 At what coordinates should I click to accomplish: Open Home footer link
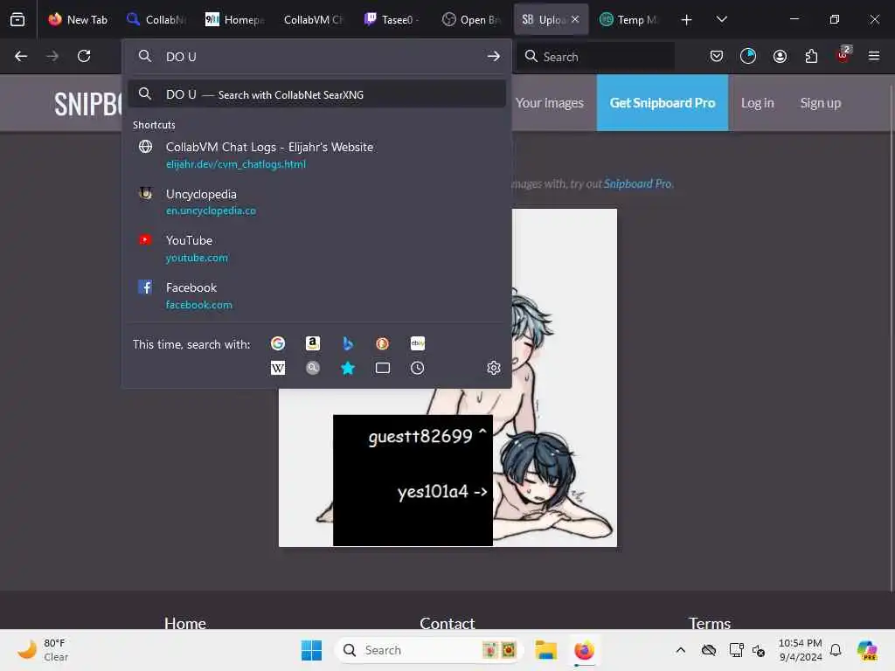(x=185, y=622)
